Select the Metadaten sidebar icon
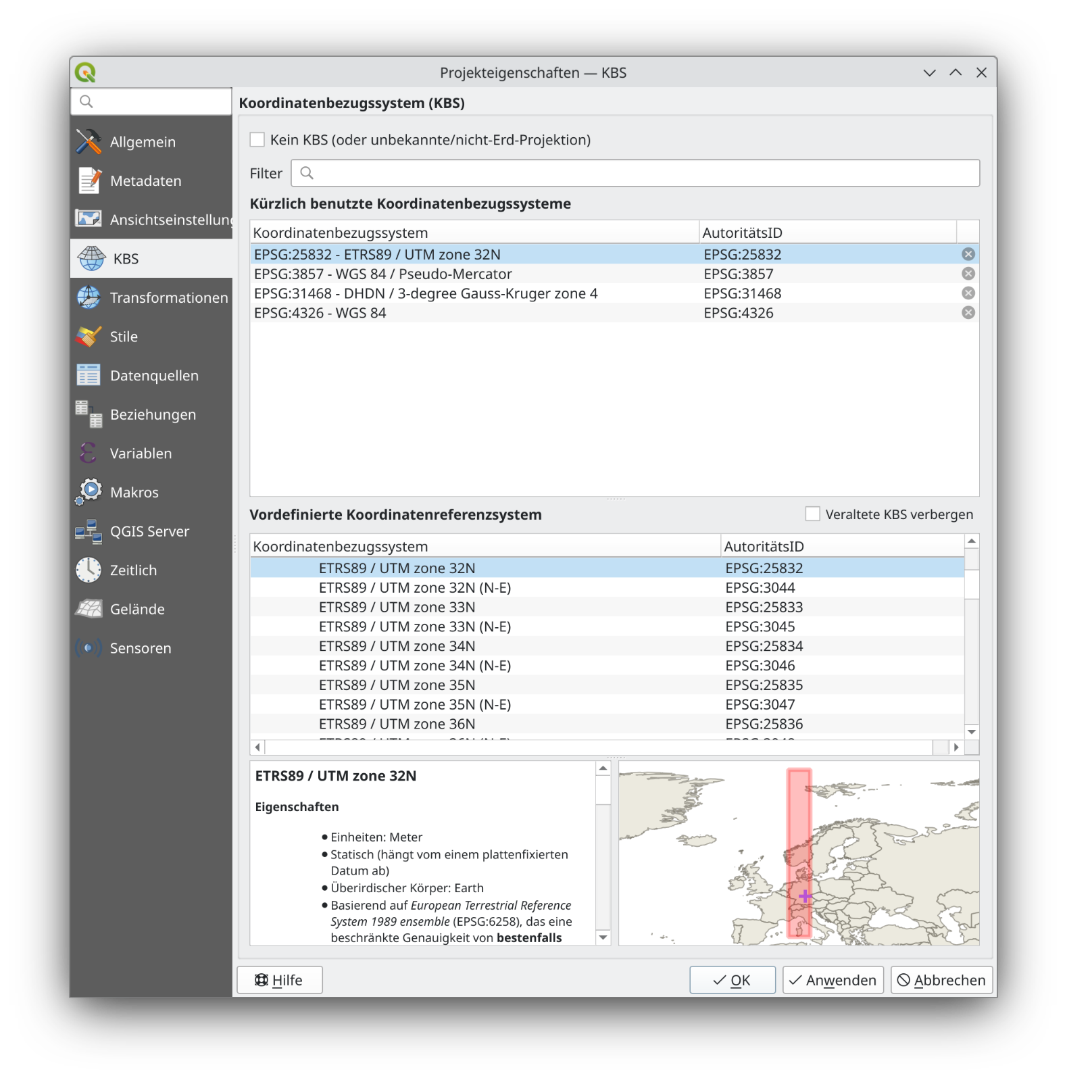Viewport: 1067px width, 1080px height. 89,180
